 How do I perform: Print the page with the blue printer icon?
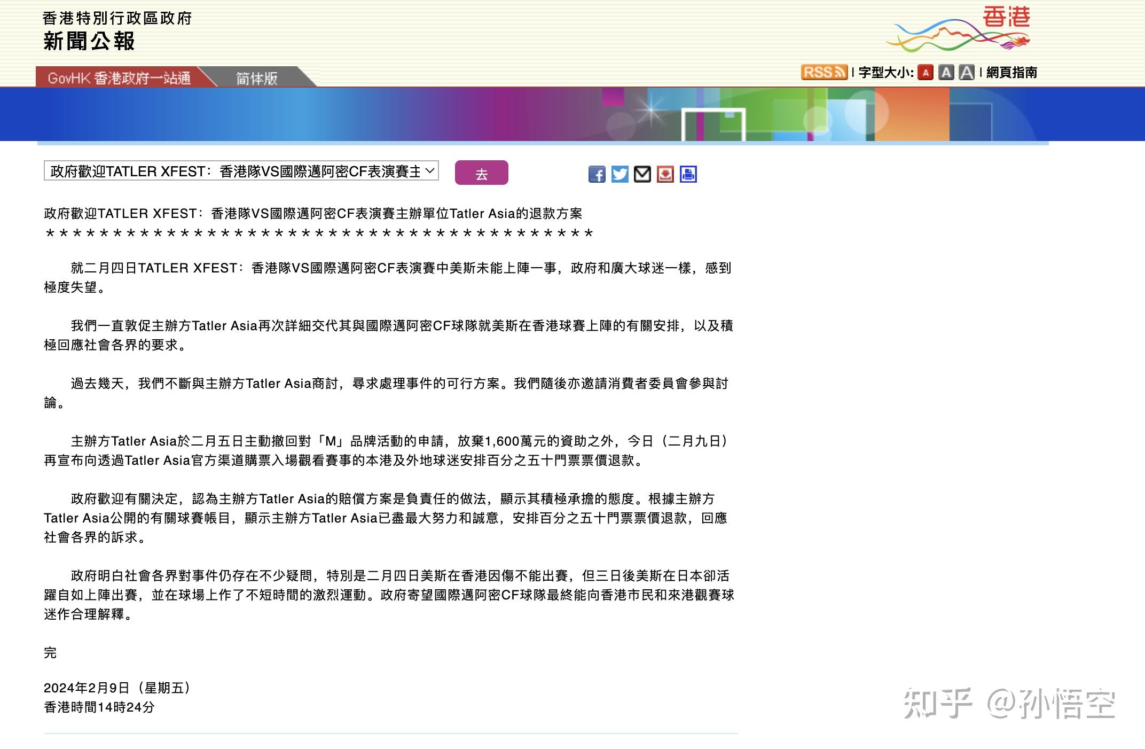pyautogui.click(x=688, y=174)
